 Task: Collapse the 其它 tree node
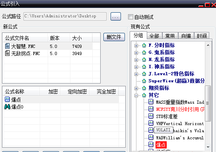[x=136, y=95]
